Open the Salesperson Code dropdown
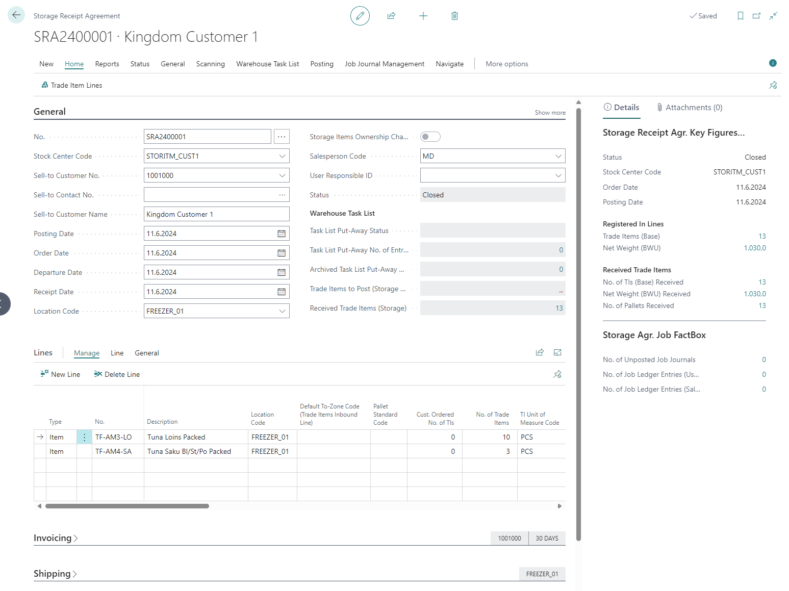 [558, 156]
